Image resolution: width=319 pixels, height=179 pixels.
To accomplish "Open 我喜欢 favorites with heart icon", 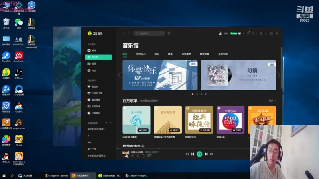I will click(x=93, y=86).
